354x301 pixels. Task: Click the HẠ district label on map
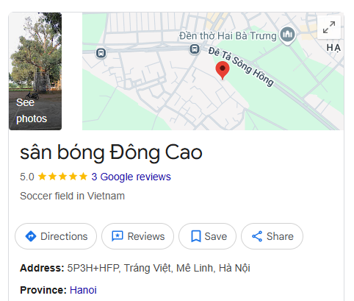pos(333,48)
